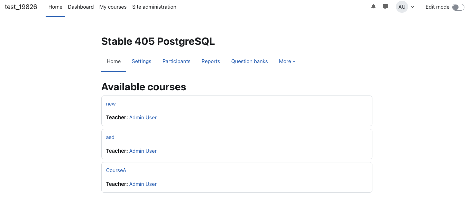
Task: Expand the More dropdown menu
Action: pyautogui.click(x=287, y=61)
